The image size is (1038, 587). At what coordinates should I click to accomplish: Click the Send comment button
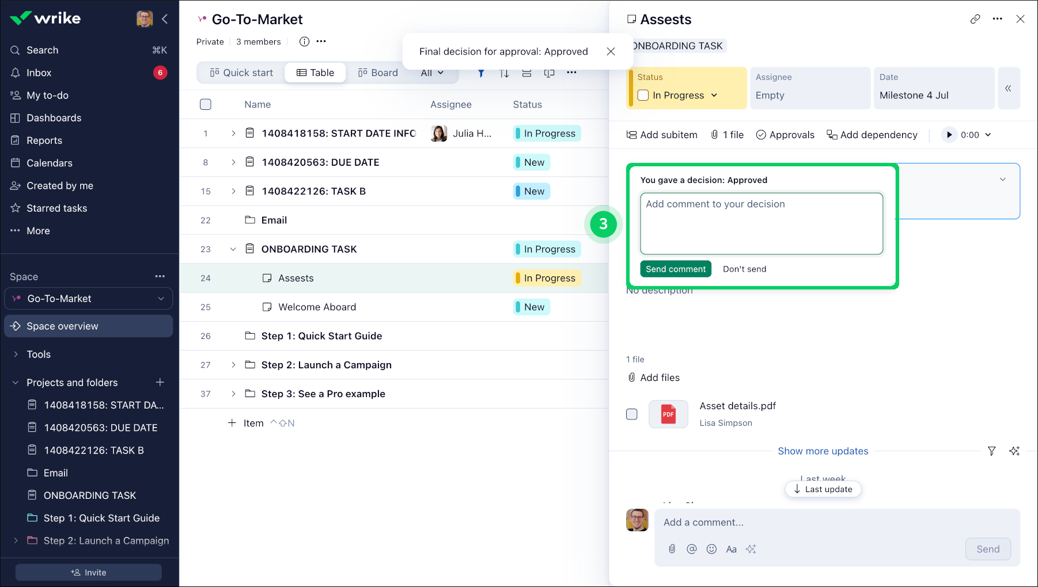676,269
